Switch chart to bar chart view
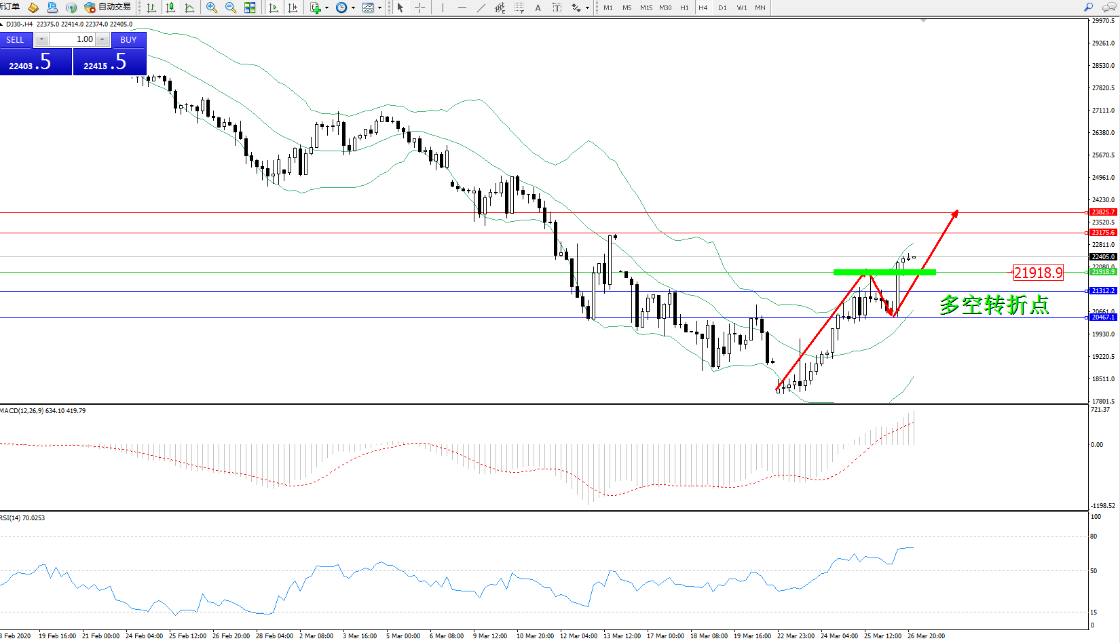1120x643 pixels. point(151,7)
